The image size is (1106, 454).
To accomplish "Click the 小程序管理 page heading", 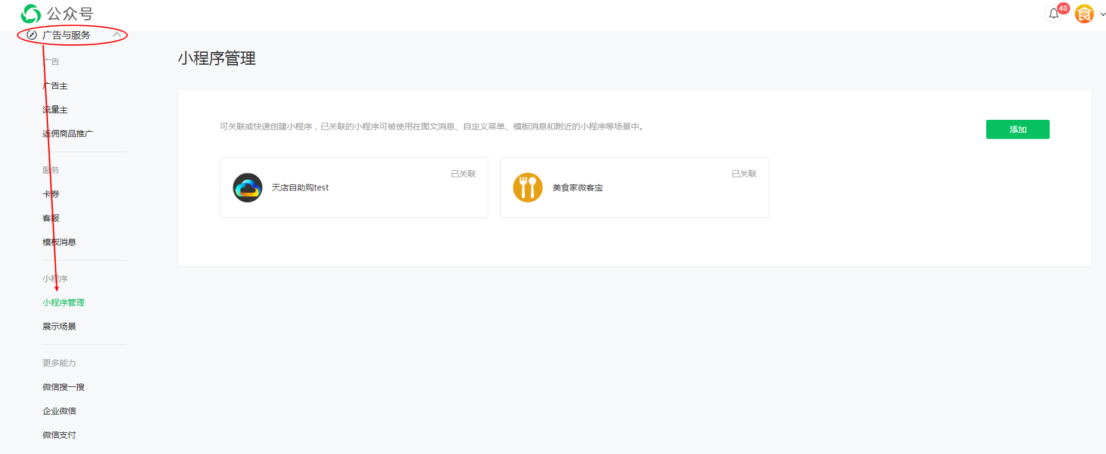I will [x=217, y=58].
